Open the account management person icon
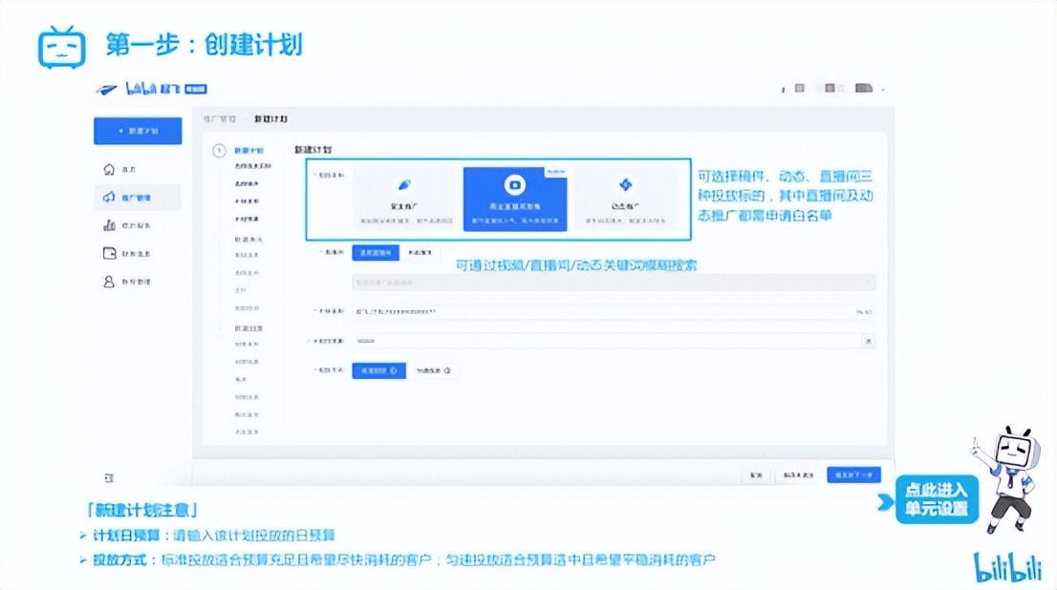 tap(107, 281)
